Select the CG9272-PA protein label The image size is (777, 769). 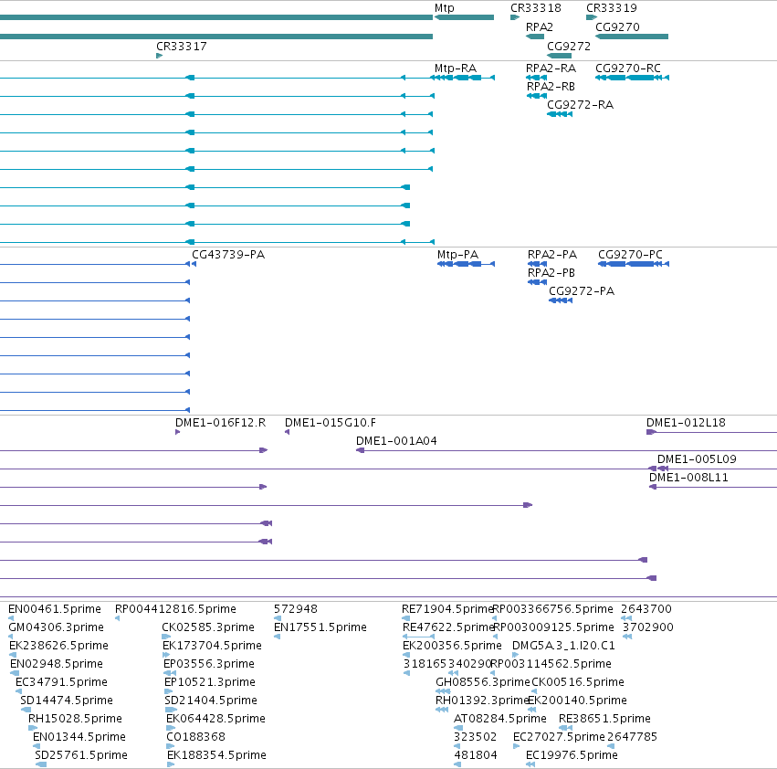tap(582, 291)
